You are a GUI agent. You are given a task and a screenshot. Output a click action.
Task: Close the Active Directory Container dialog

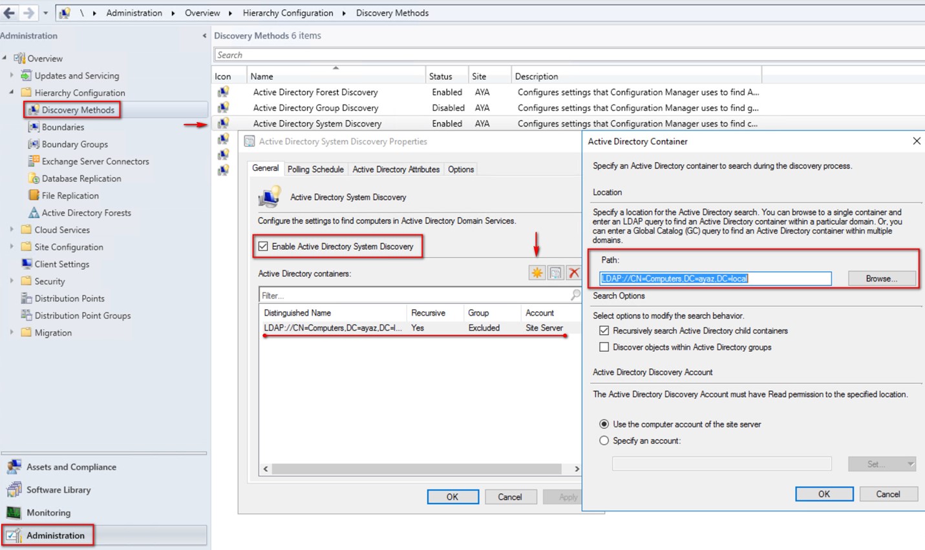[x=917, y=141]
